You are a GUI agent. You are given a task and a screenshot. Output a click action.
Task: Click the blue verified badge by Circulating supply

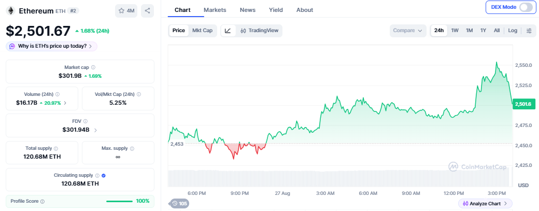click(x=104, y=175)
